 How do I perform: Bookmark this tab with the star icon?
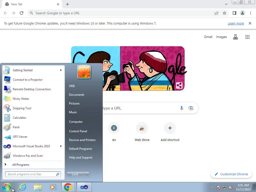(224, 13)
